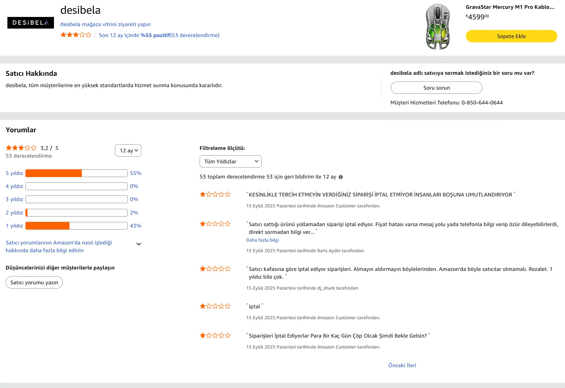
Task: Open the Tüm Yıldızlar filter dropdown
Action: [230, 162]
